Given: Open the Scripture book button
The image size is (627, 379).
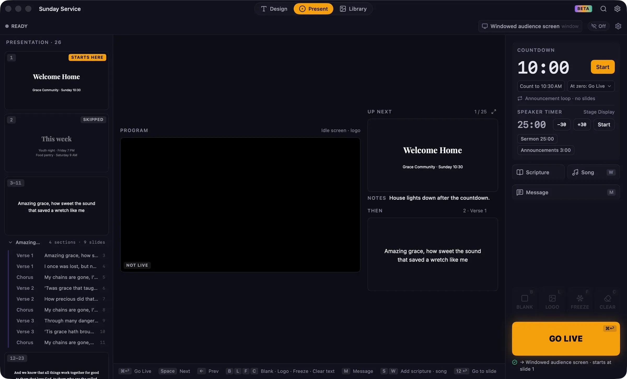Looking at the screenshot, I should tap(538, 172).
